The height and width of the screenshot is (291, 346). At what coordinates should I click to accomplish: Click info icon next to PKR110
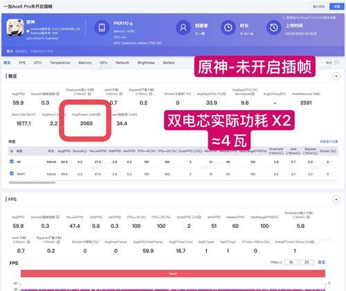pos(131,24)
